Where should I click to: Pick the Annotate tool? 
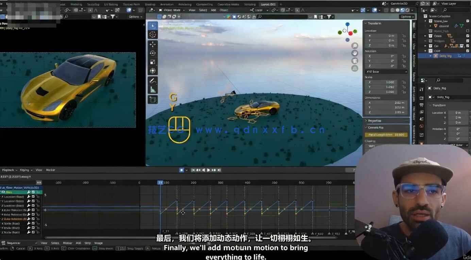152,80
